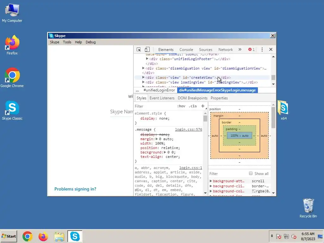
Task: Click the breadcrumb ellipsis
Action: [137, 90]
